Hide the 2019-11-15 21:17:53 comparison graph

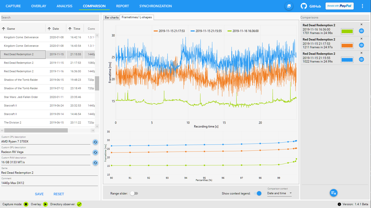click(361, 45)
